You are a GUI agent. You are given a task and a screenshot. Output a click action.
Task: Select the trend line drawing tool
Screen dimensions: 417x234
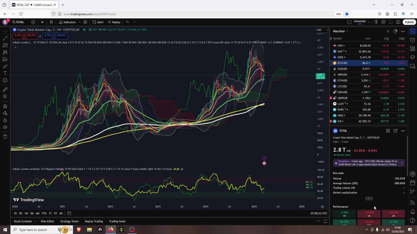(x=5, y=38)
